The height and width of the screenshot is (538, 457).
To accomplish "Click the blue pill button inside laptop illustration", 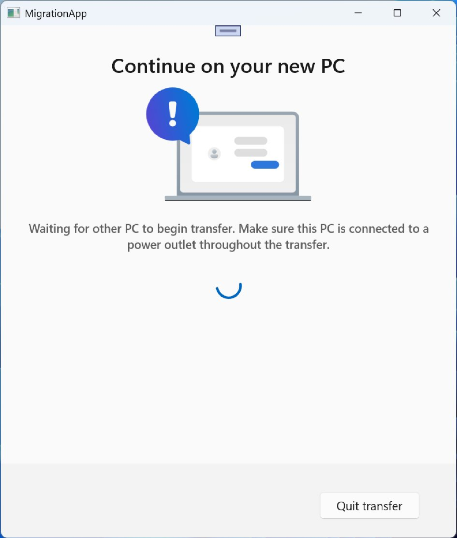I will tap(265, 165).
